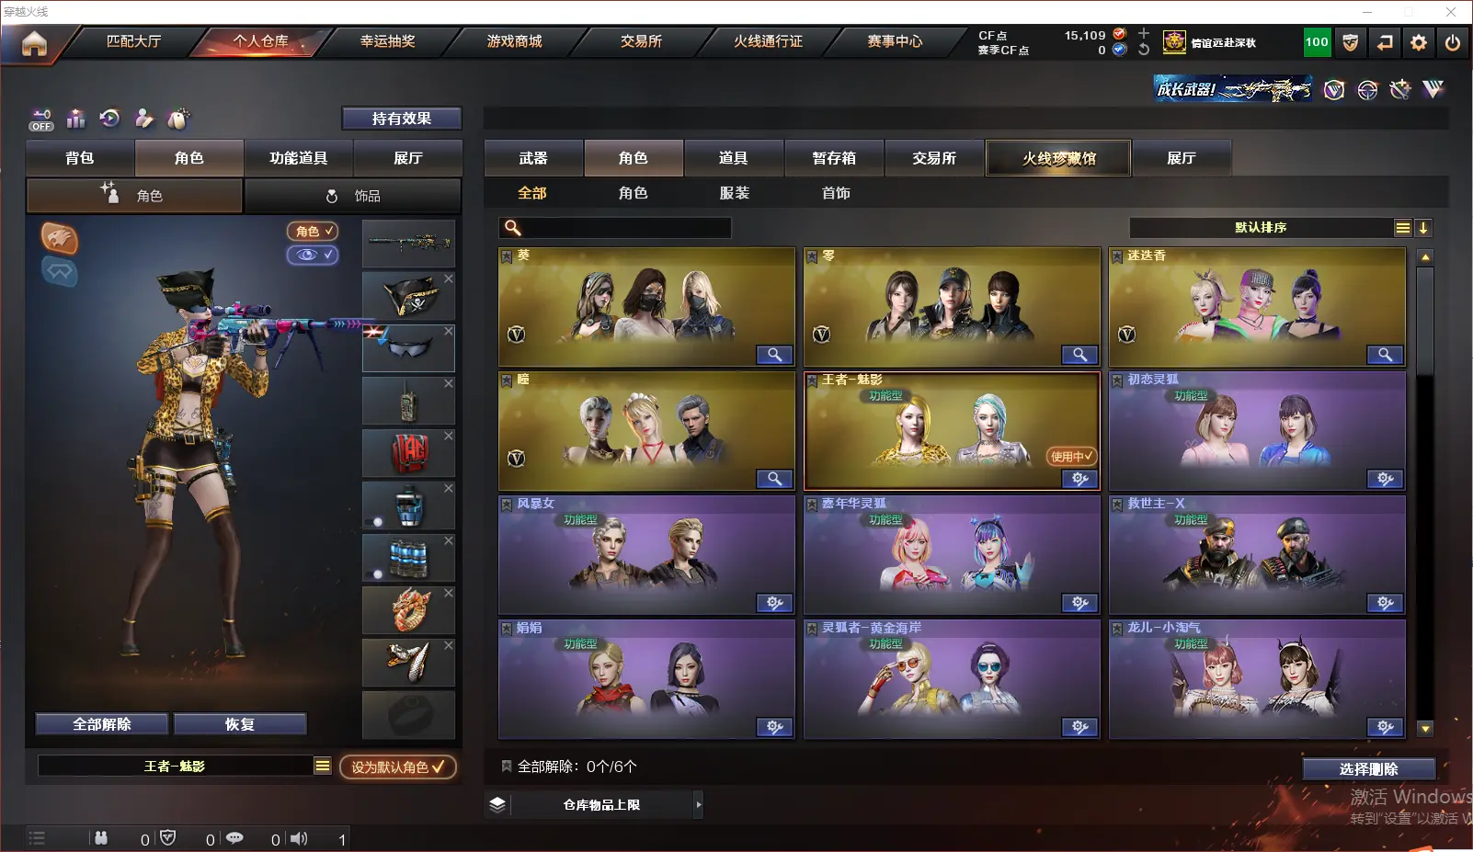This screenshot has height=852, width=1473.
Task: Toggle the 角色 checkmark pill
Action: (x=313, y=232)
